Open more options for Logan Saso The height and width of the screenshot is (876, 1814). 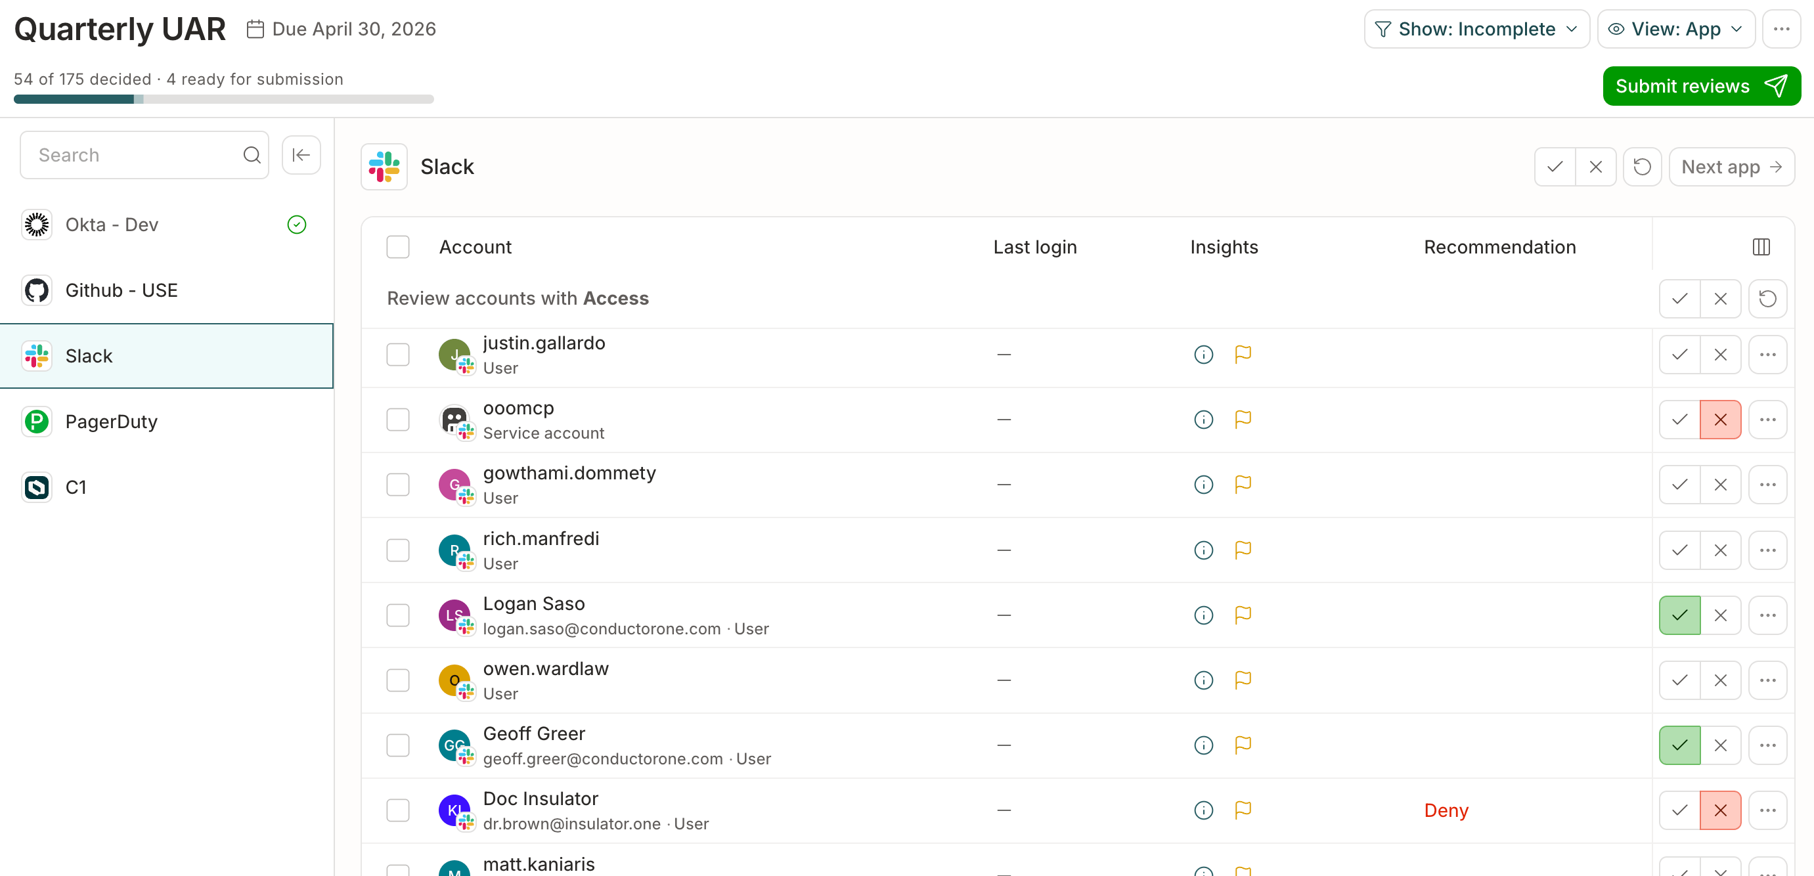pyautogui.click(x=1767, y=615)
